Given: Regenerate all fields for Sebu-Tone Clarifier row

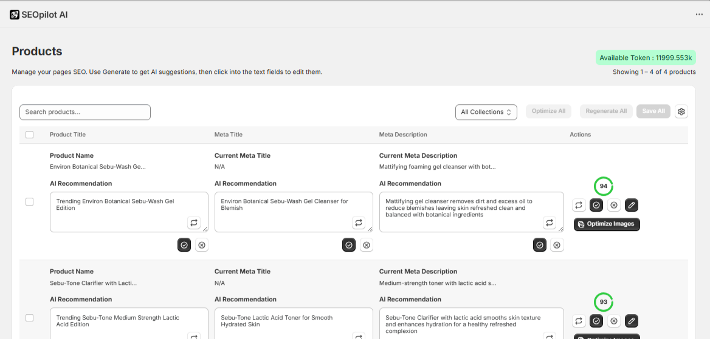Looking at the screenshot, I should pos(579,321).
